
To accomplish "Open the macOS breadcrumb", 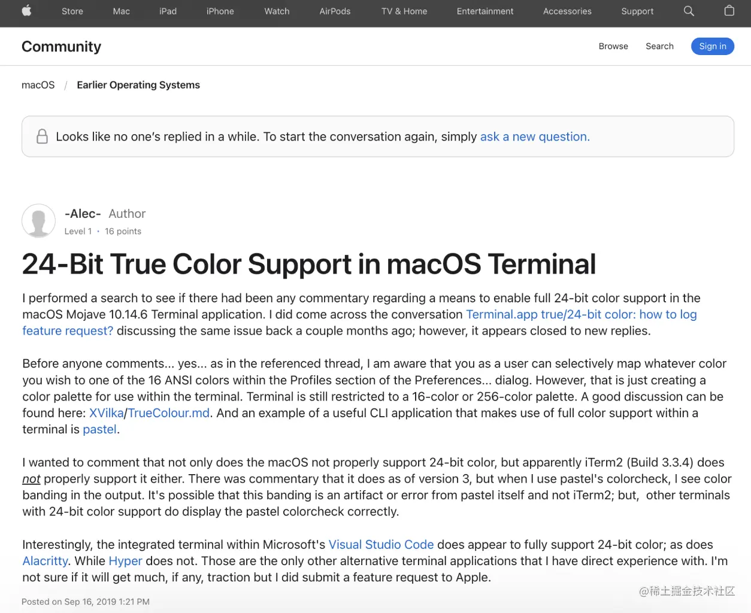I will [38, 85].
